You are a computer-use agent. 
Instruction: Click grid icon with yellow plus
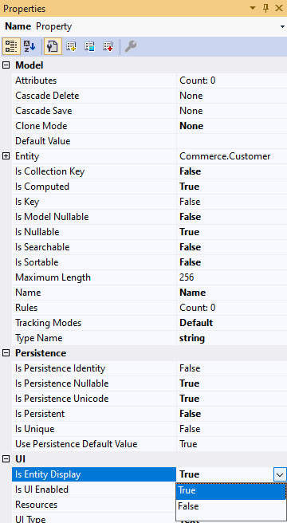[x=72, y=46]
